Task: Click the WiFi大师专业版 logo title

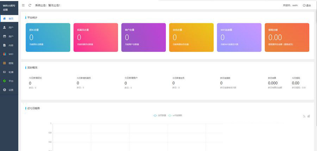Action: [9, 7]
